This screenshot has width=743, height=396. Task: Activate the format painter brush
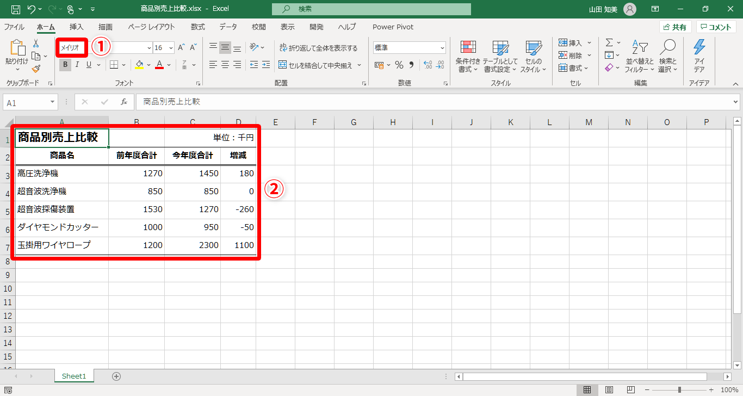[36, 69]
